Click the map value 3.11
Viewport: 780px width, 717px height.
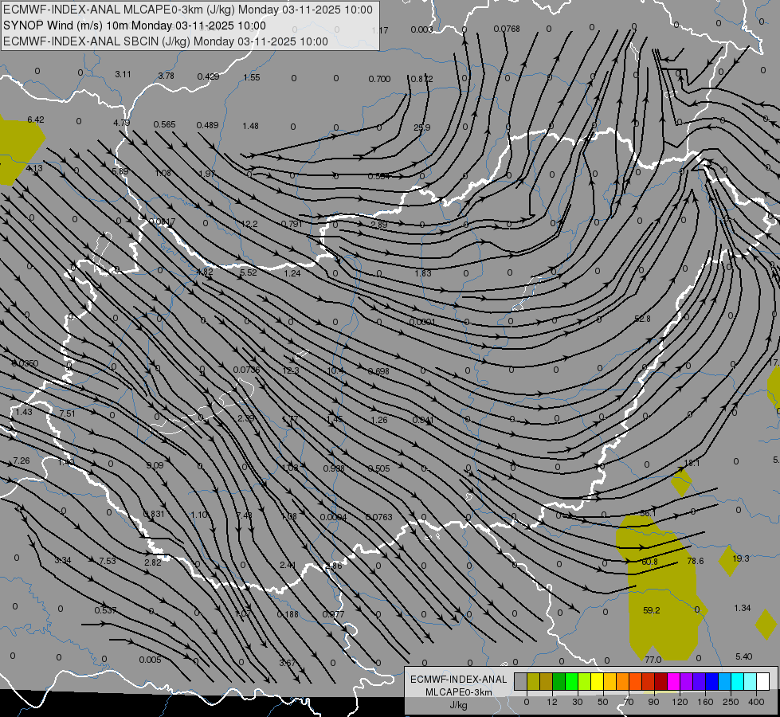pyautogui.click(x=123, y=74)
